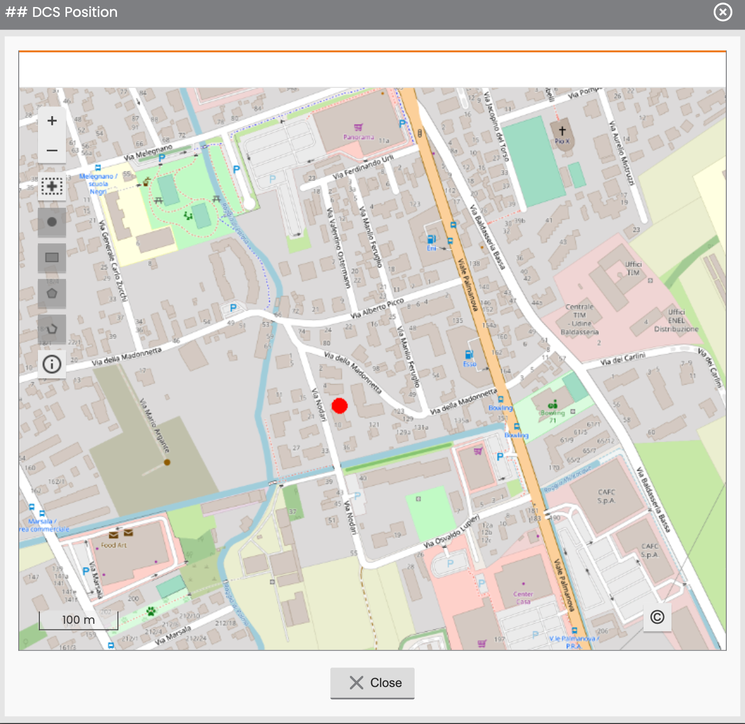The width and height of the screenshot is (745, 724).
Task: Click the "Via dei Carlini" street label
Action: 623,359
